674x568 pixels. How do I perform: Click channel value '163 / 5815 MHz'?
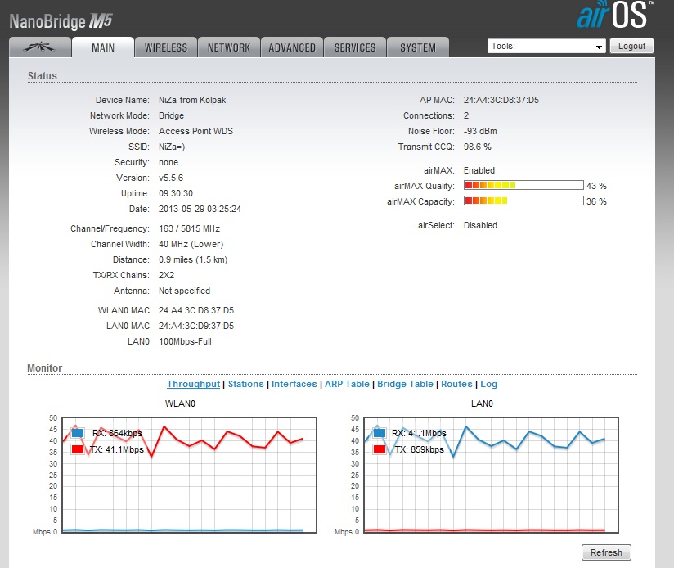pos(189,228)
